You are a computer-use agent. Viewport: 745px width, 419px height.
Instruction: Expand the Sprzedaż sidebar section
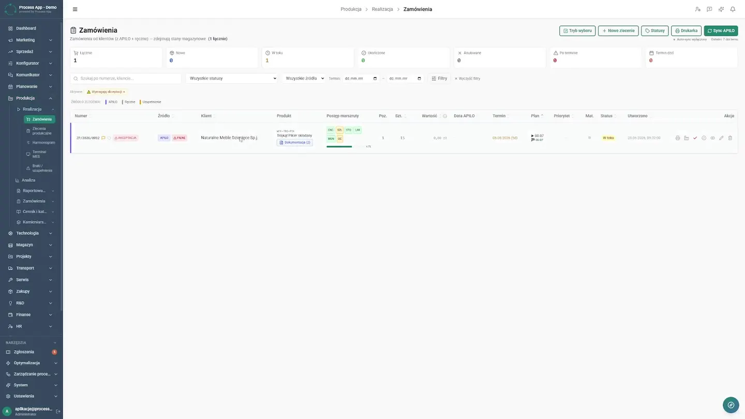[31, 52]
